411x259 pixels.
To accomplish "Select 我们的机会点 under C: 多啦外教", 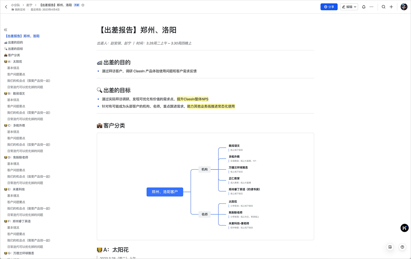I will pyautogui.click(x=29, y=145).
